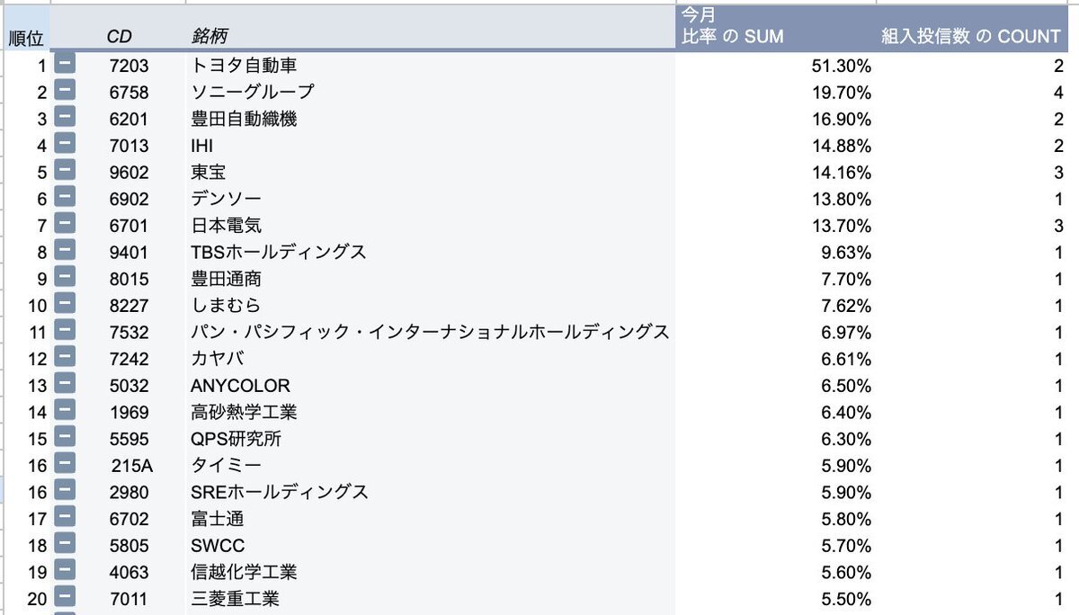Image resolution: width=1079 pixels, height=615 pixels.
Task: Click the SREホールディングス name cell
Action: [279, 492]
